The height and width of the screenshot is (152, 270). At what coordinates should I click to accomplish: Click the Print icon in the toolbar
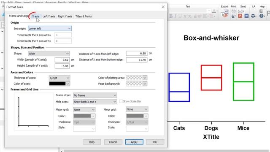[x=233, y=11]
